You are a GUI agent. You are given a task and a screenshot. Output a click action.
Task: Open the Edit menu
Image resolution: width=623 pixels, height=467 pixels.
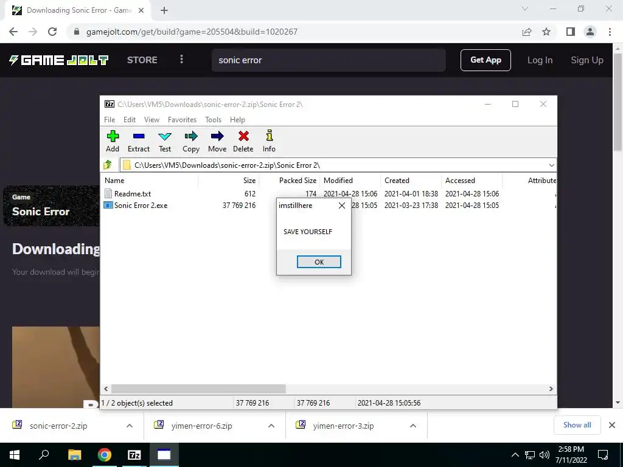(x=130, y=120)
